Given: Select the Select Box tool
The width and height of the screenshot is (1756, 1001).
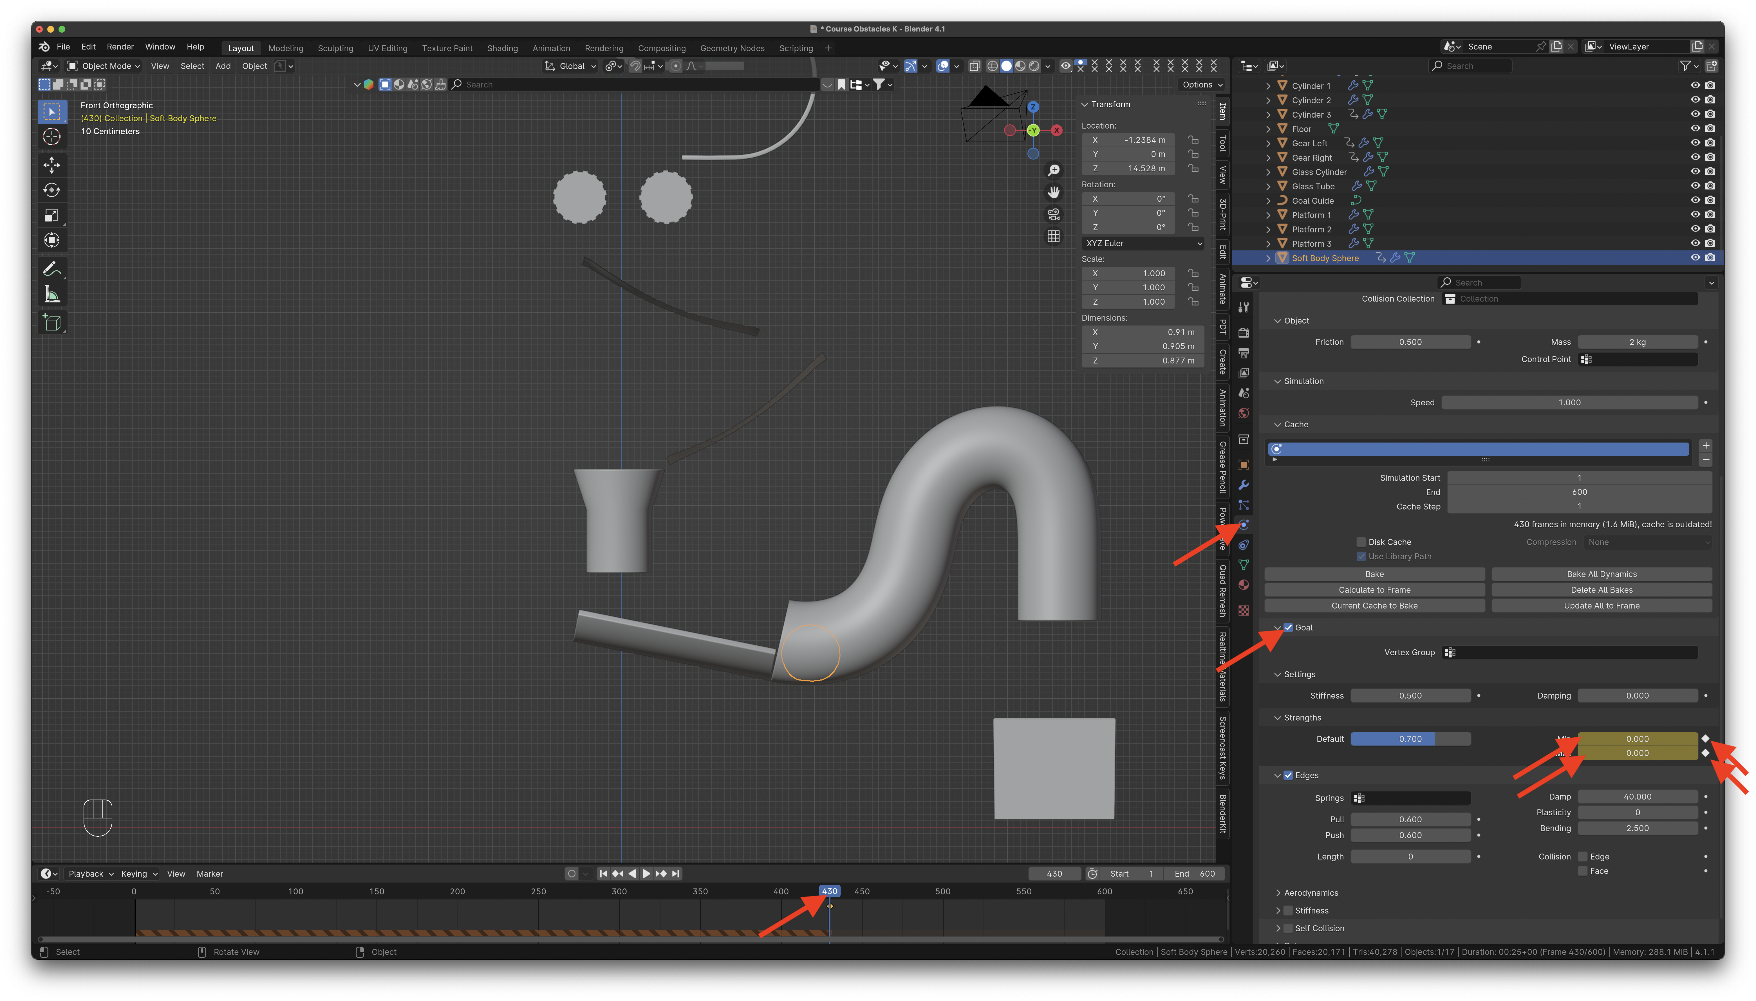Looking at the screenshot, I should 51,111.
